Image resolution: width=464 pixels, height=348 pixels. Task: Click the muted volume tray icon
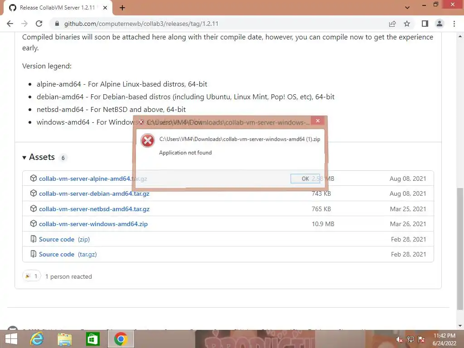400,339
